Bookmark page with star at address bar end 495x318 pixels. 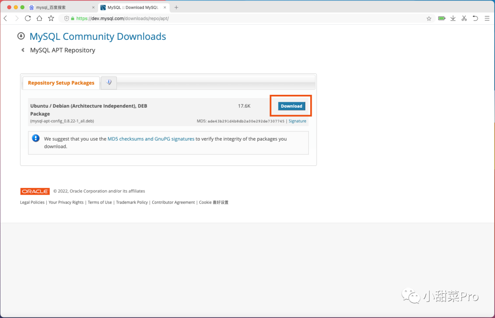click(x=429, y=18)
